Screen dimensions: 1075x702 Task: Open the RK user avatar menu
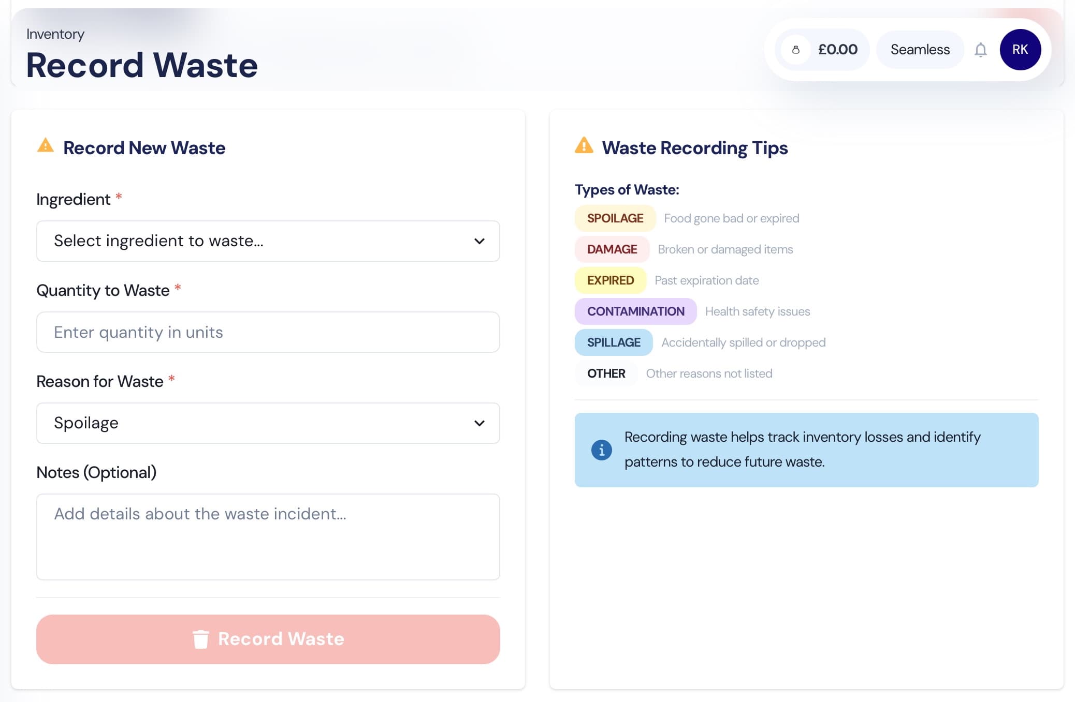tap(1020, 50)
